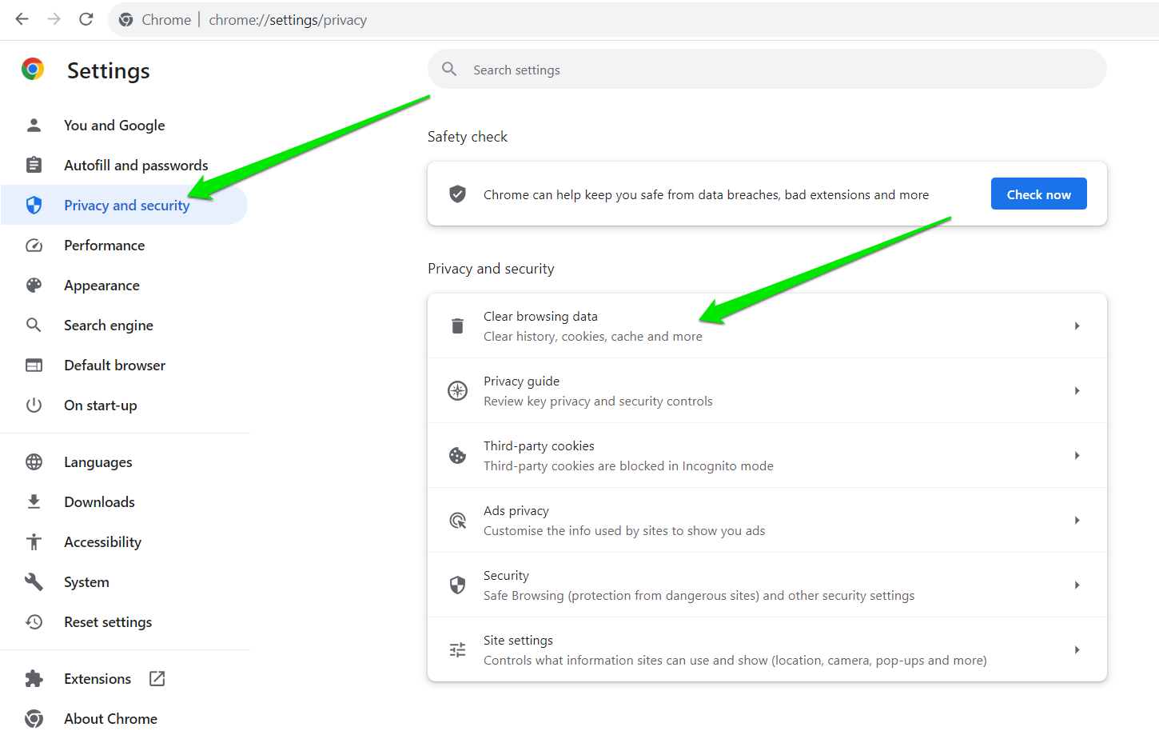
Task: Click the wrench icon for System
Action: tap(34, 581)
